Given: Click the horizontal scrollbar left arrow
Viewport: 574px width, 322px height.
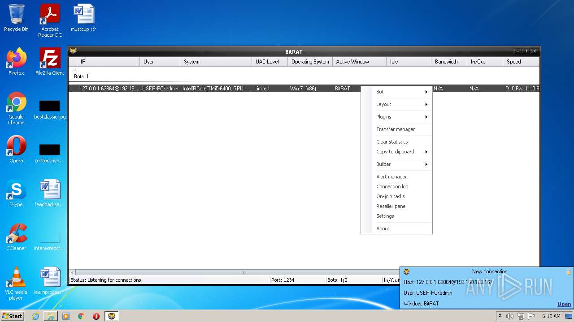Looking at the screenshot, I should [72, 272].
